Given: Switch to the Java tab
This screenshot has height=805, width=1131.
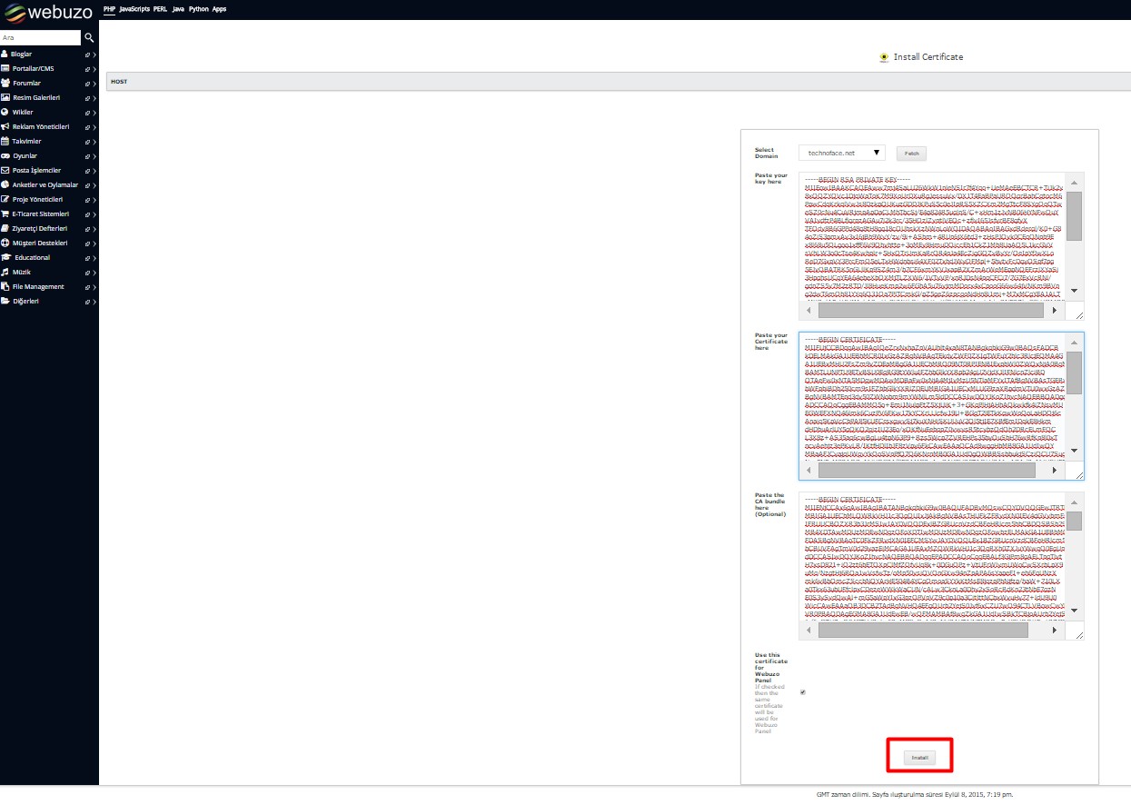Looking at the screenshot, I should [178, 9].
